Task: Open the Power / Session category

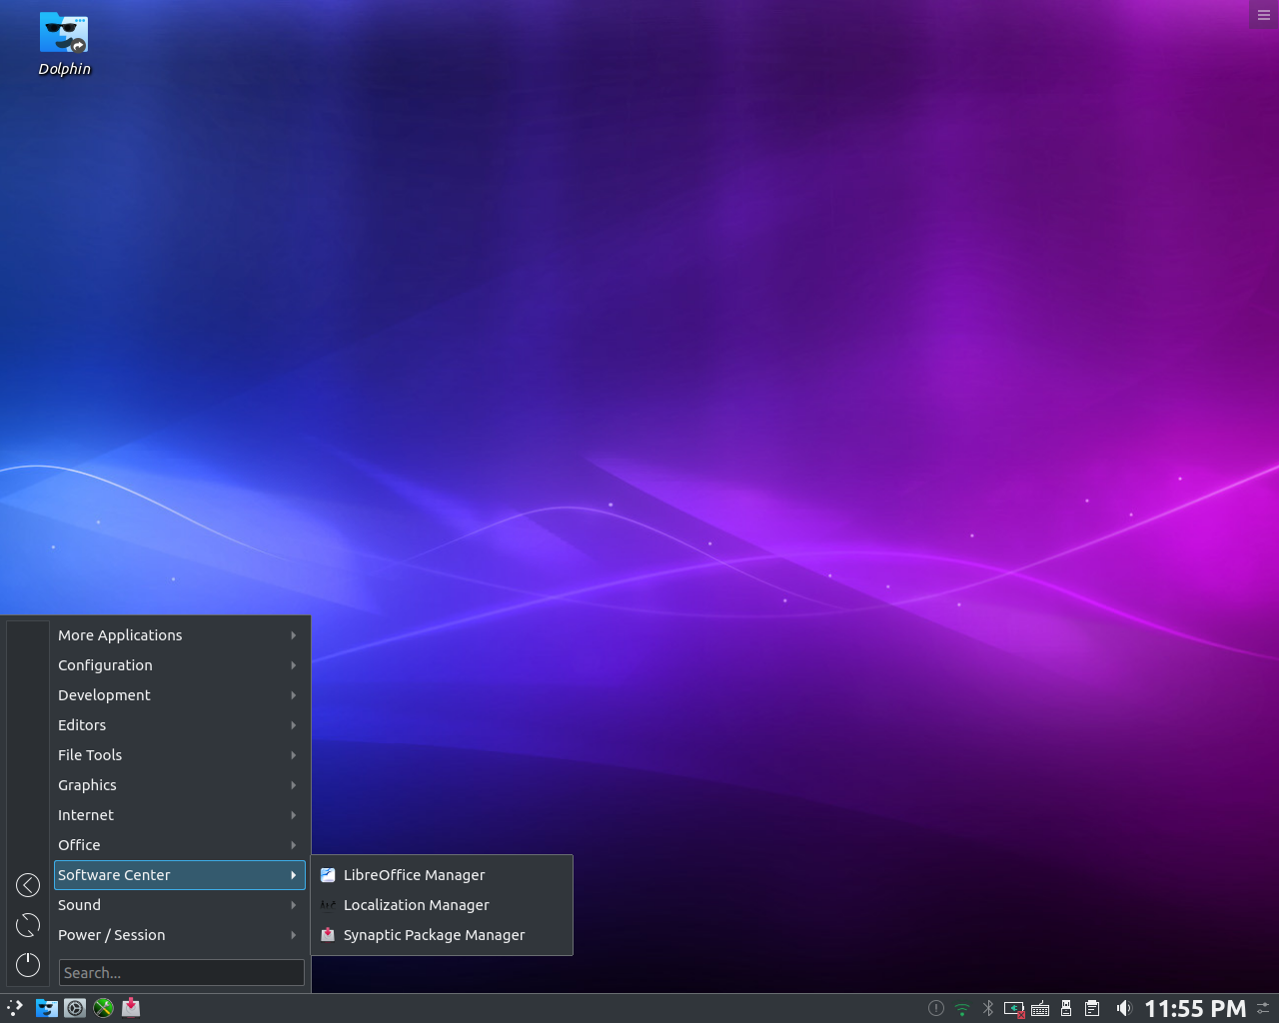Action: (180, 935)
